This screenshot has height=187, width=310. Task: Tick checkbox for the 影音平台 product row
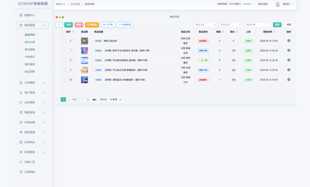click(58, 50)
